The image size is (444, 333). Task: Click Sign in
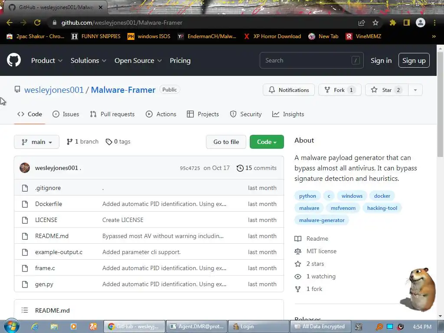(381, 61)
